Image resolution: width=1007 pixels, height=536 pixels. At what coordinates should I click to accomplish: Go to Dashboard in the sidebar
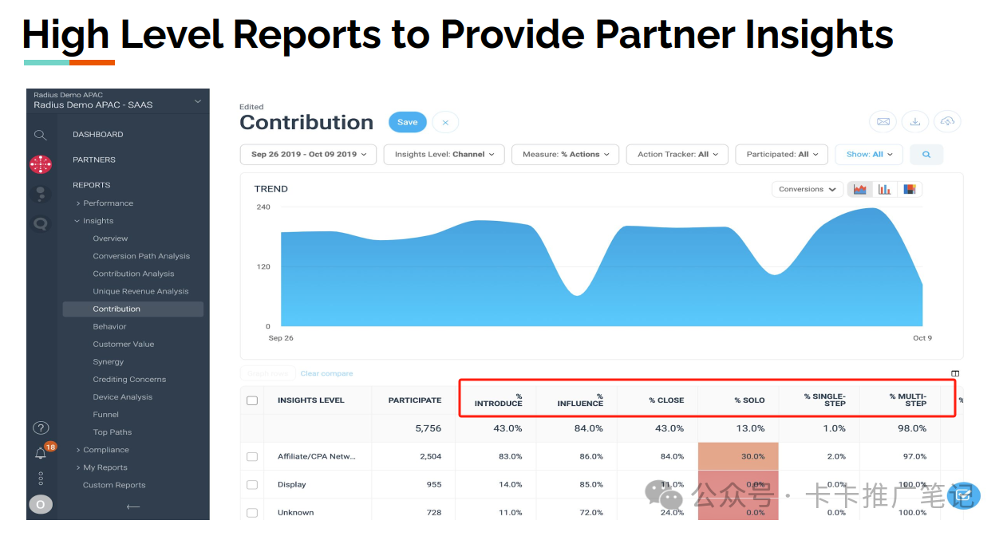click(x=98, y=135)
